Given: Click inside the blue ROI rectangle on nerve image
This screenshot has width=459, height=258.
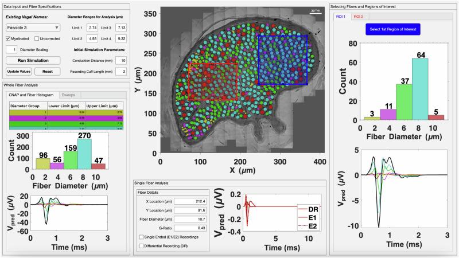Looking at the screenshot, I should [283, 60].
